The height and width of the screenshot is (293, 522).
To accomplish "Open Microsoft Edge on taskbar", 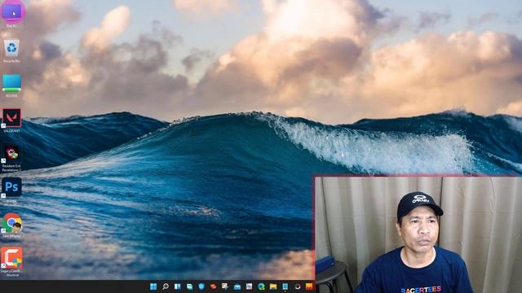I will (261, 286).
